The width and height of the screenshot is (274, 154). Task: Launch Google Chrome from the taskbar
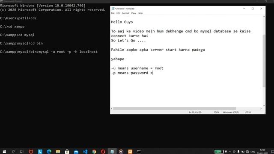tap(94, 151)
